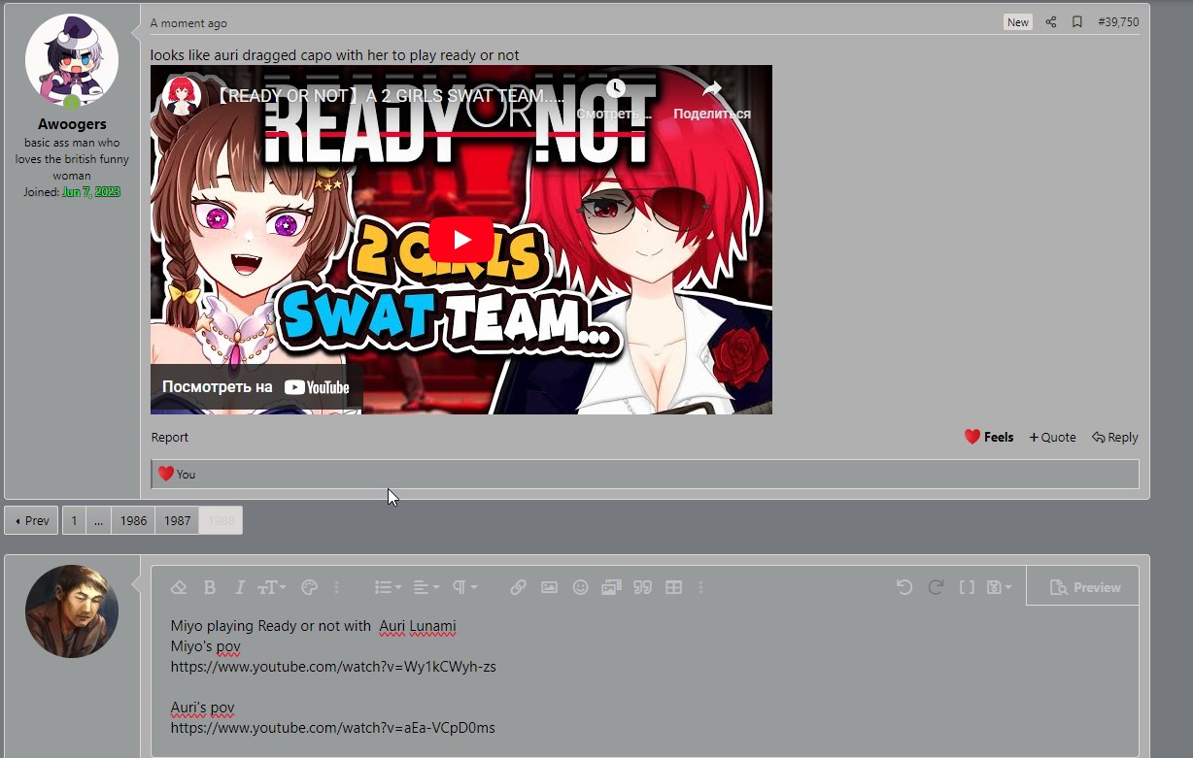Open Awoogers' avatar profile

pos(72,60)
